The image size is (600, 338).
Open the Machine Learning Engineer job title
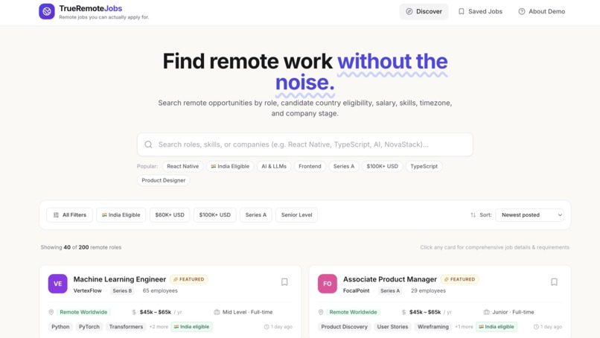click(x=120, y=279)
